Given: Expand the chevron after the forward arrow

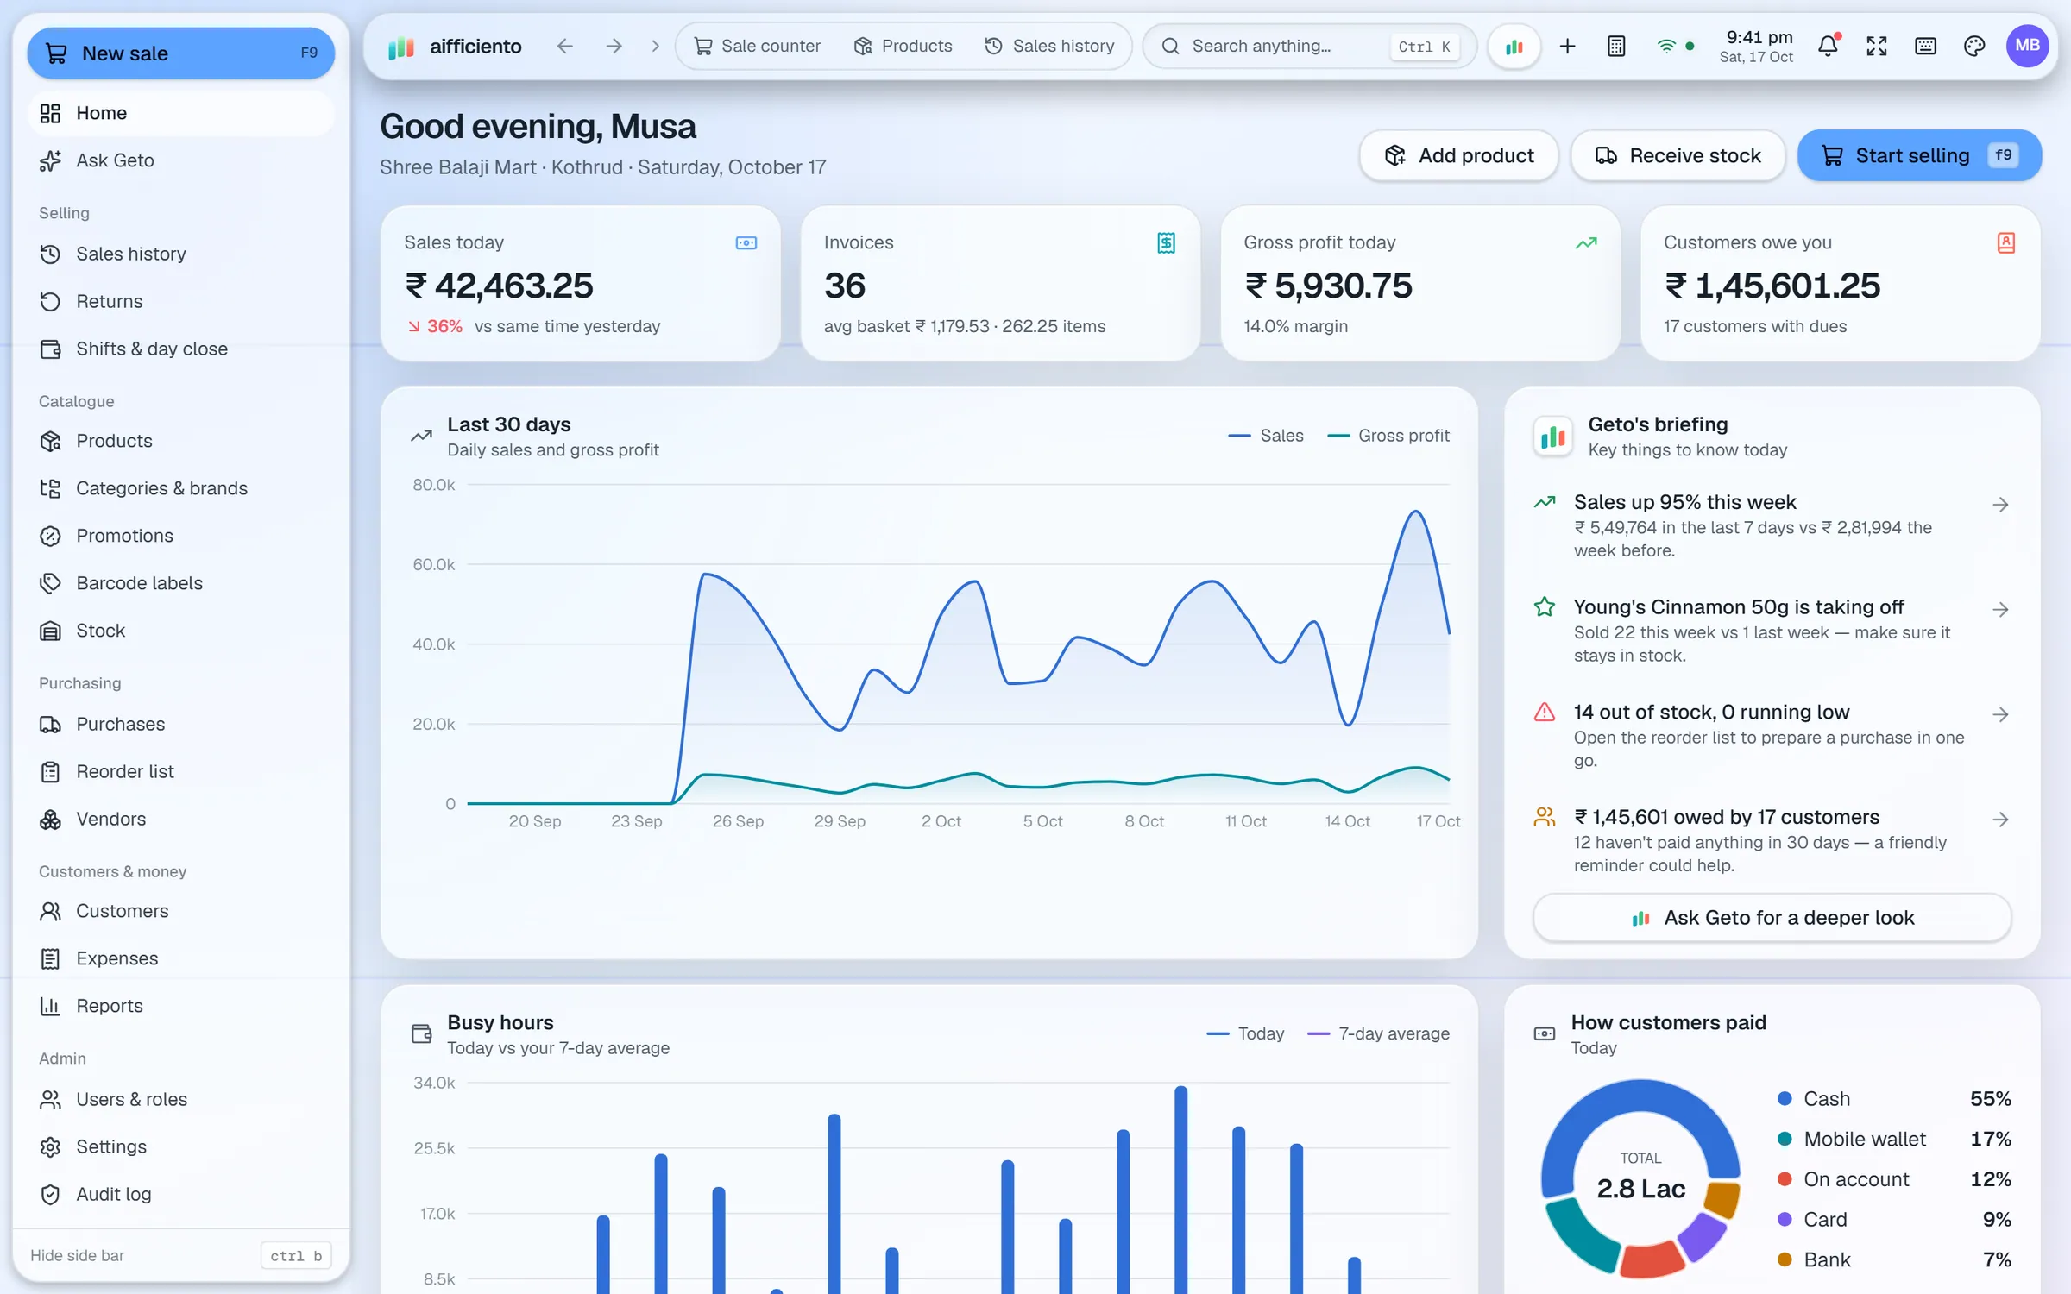Looking at the screenshot, I should 656,46.
